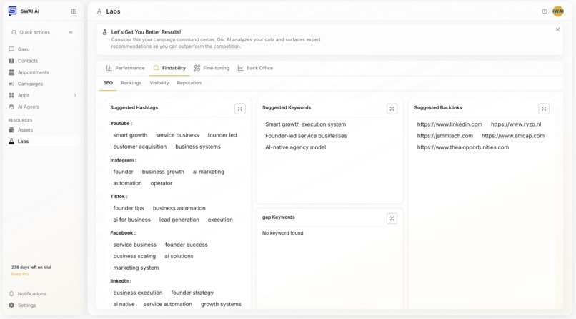Click the 'smart growth' Youtube hashtag

click(x=130, y=135)
